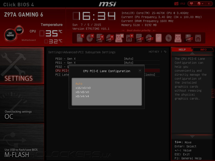The height and width of the screenshot is (161, 215).
Task: Click the Memory Size : 8192 MB line
Action: (x=139, y=25)
